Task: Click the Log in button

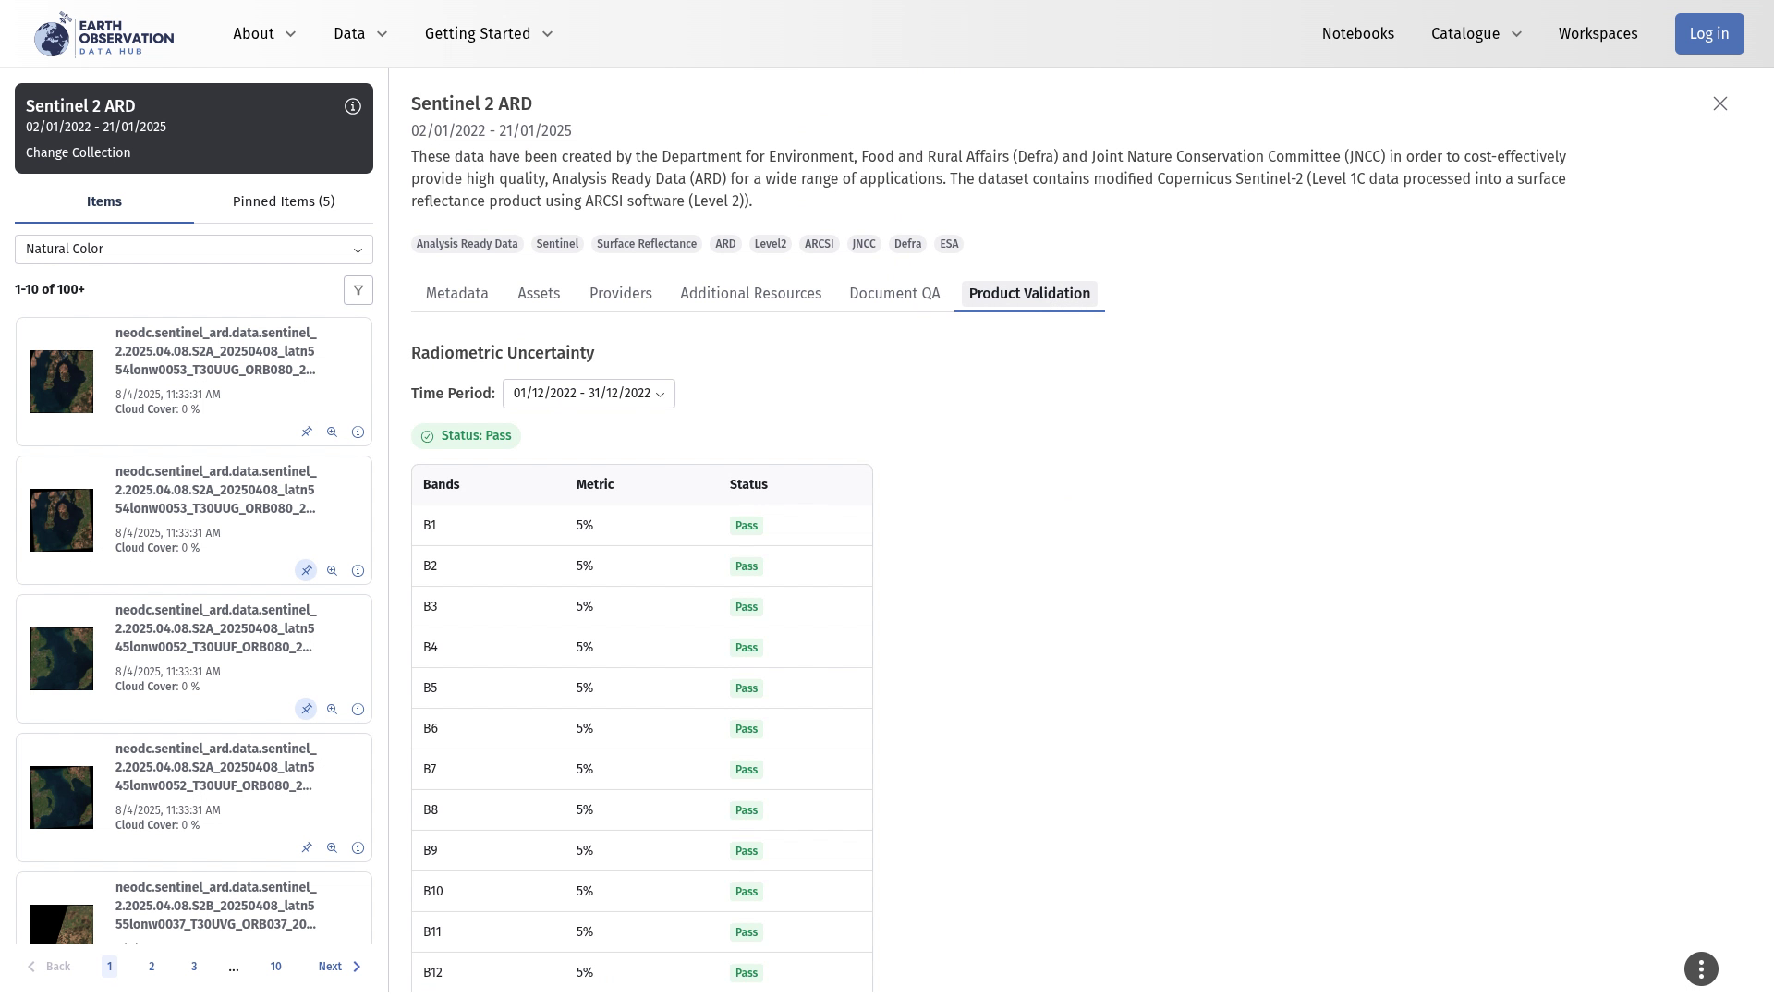Action: 1708,34
